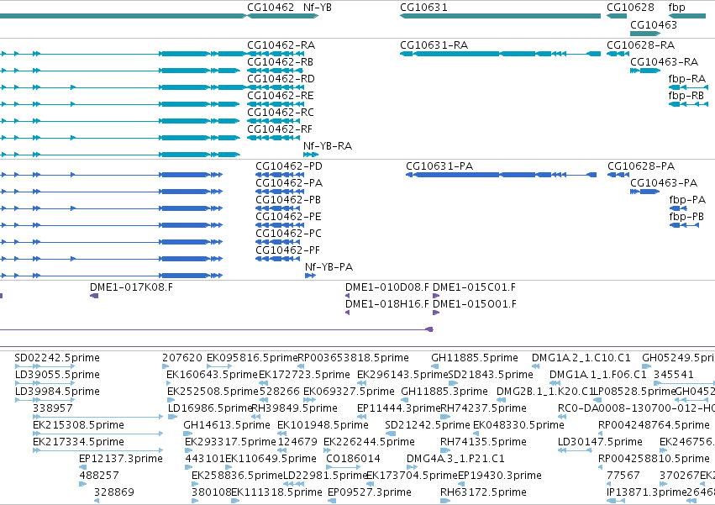Click the CG10462-RA transcript label

pyautogui.click(x=281, y=45)
